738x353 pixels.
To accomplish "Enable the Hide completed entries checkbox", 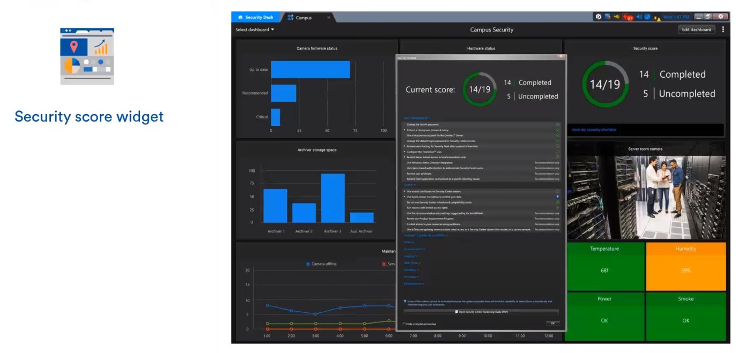I will click(404, 324).
